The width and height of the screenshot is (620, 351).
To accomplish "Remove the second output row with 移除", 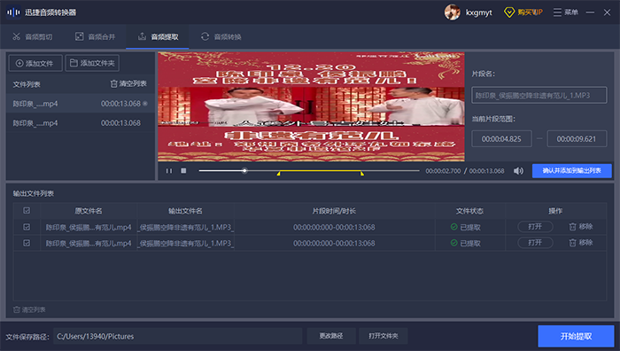I will coord(580,243).
